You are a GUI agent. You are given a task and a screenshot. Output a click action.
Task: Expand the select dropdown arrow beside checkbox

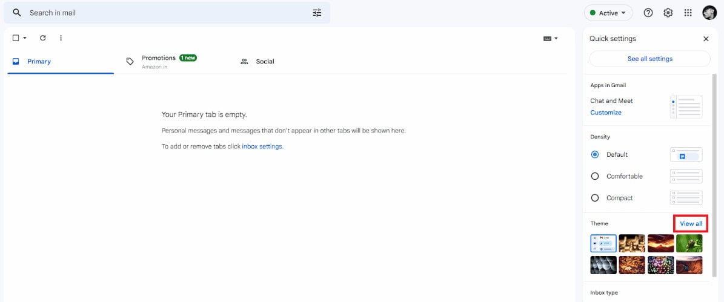click(25, 38)
